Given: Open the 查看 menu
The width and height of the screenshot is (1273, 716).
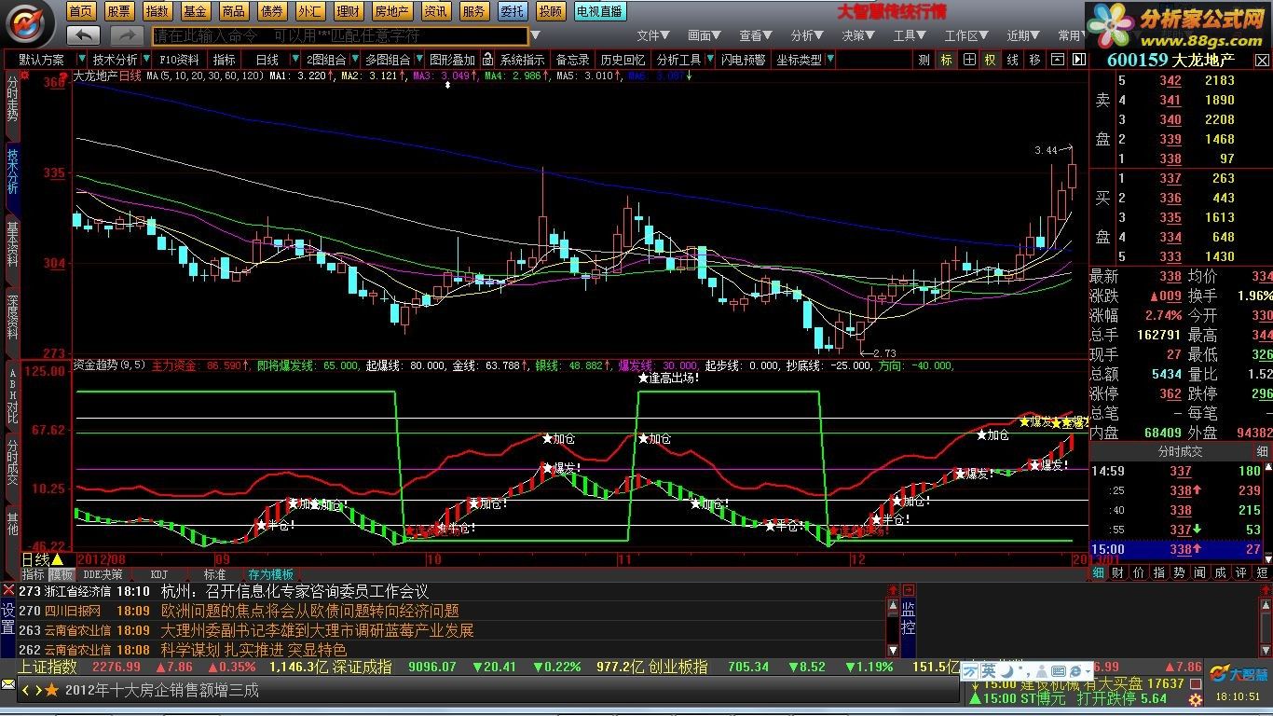Looking at the screenshot, I should (757, 35).
